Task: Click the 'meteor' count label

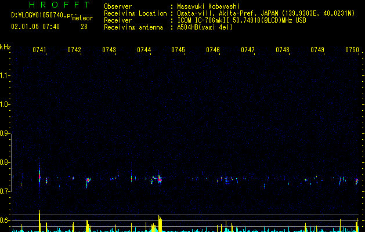Action: [82, 18]
